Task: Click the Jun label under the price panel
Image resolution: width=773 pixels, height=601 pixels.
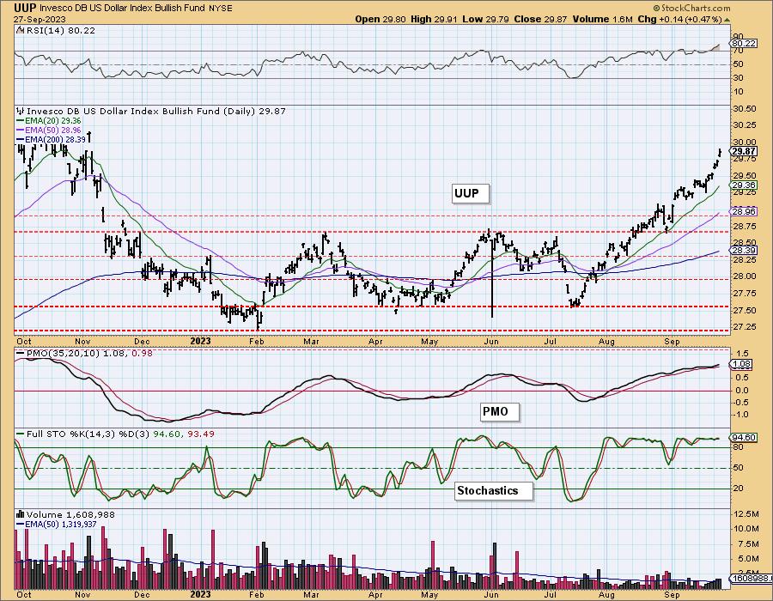Action: coord(491,342)
